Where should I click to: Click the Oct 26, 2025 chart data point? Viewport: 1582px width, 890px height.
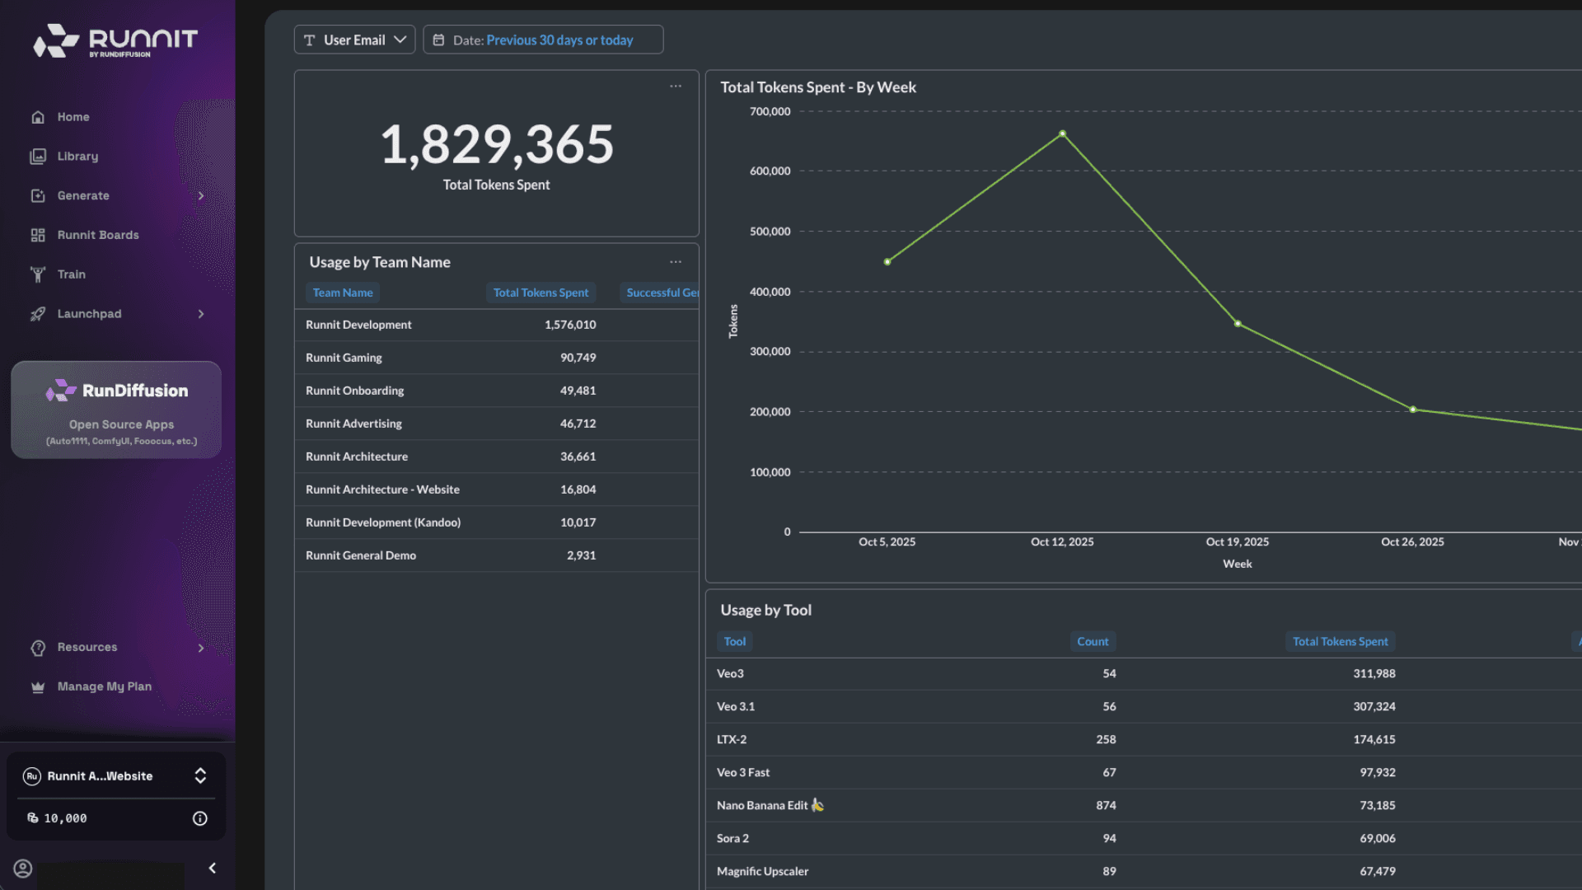(1412, 410)
